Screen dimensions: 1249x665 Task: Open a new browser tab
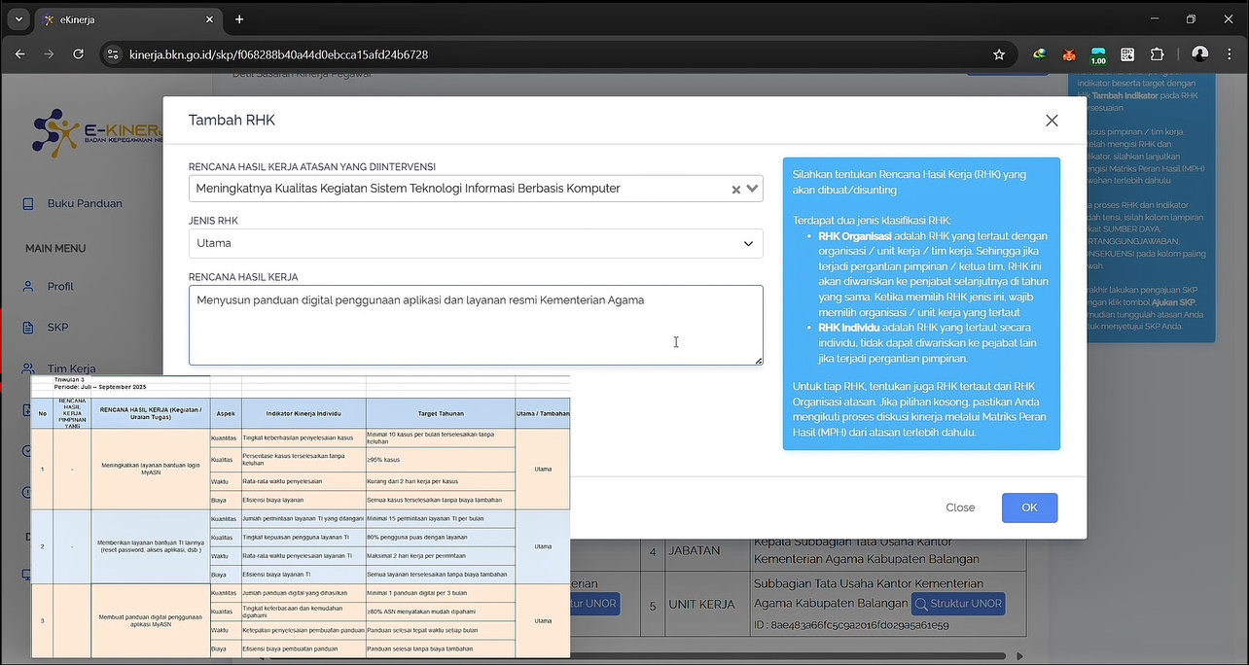pos(239,19)
